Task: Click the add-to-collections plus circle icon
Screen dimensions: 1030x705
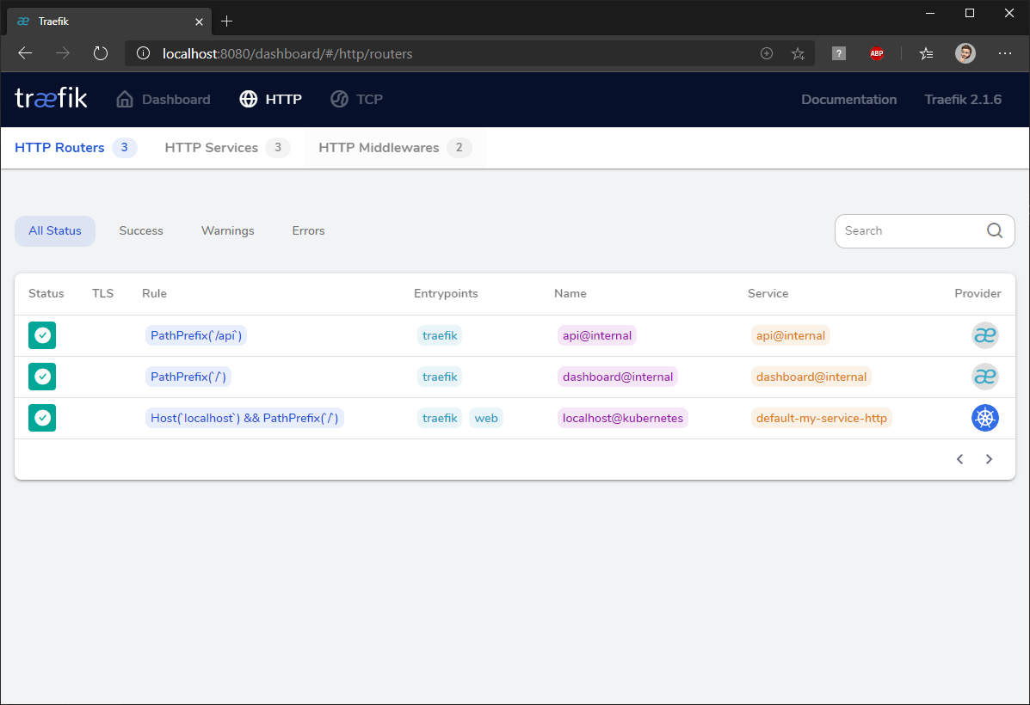Action: 767,53
